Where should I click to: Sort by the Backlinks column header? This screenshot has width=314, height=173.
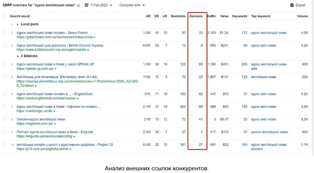pos(178,16)
